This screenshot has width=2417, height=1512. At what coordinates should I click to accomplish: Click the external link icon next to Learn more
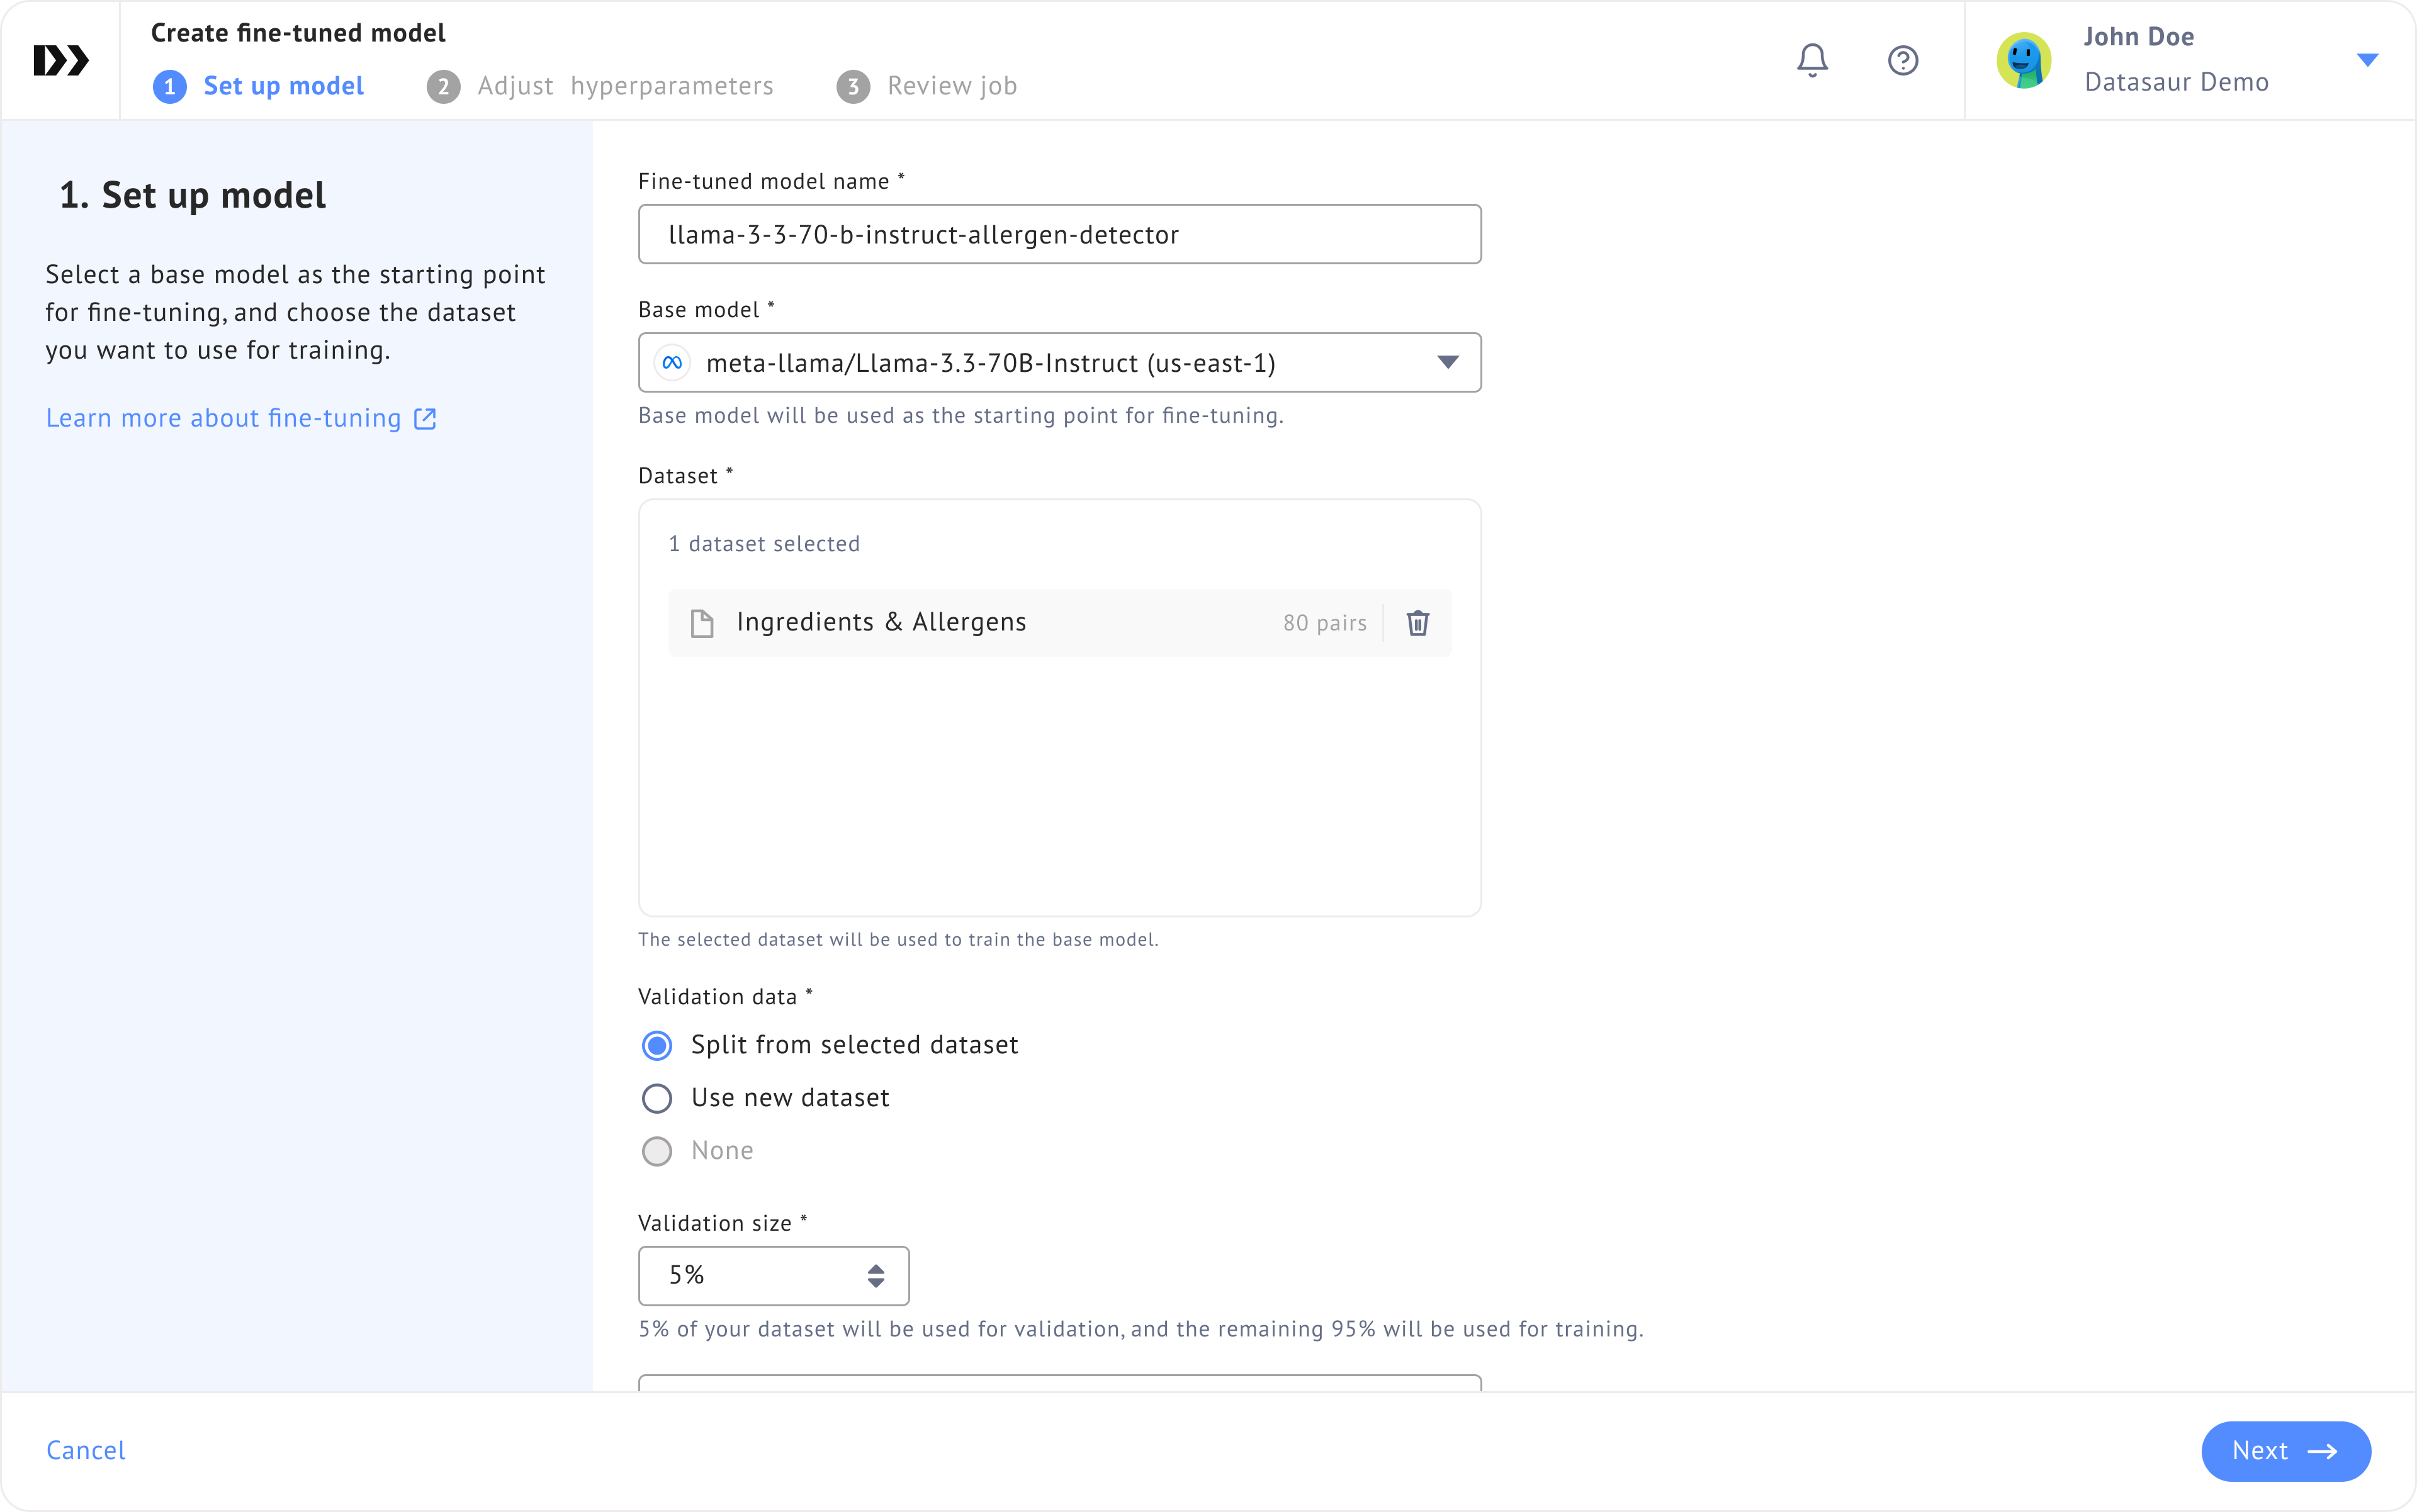point(425,418)
